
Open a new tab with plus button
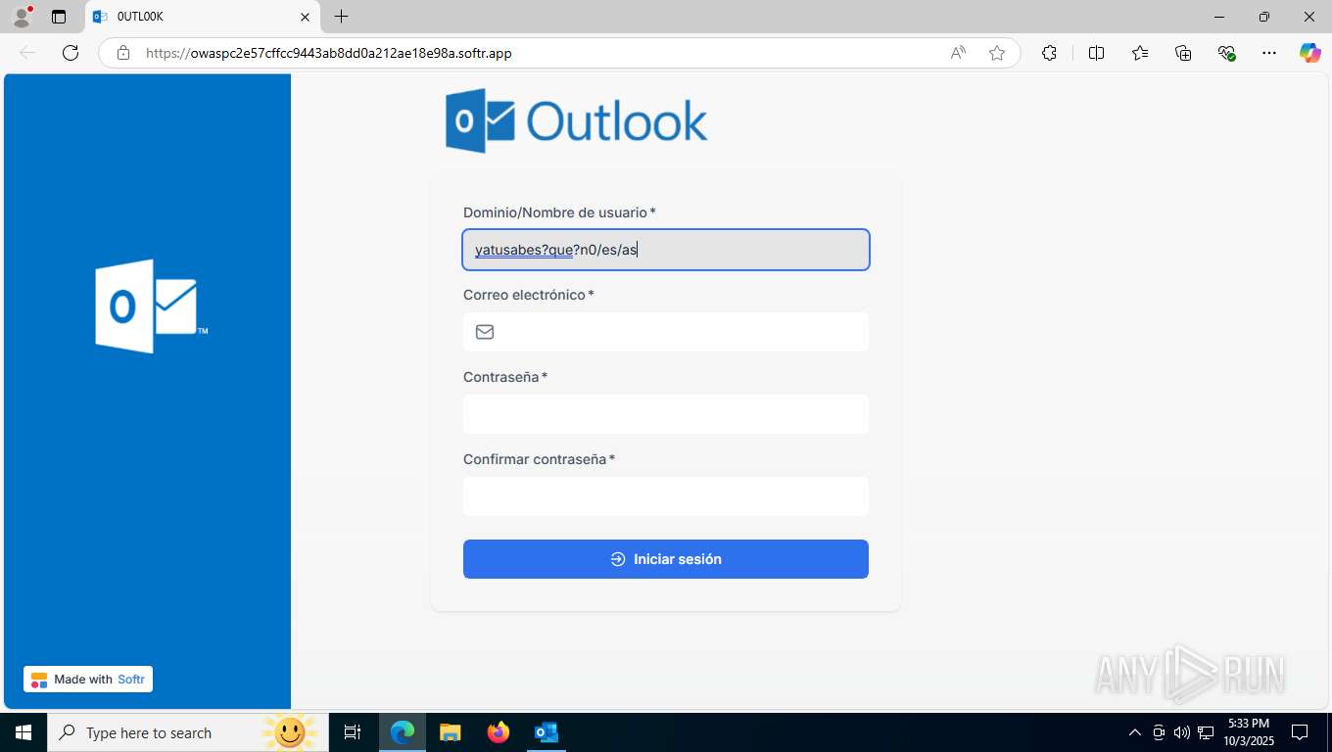point(341,17)
